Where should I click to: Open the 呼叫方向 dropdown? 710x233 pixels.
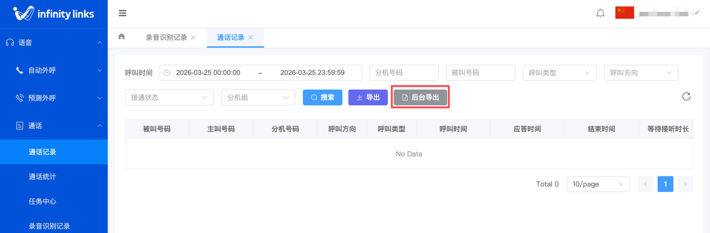point(641,73)
